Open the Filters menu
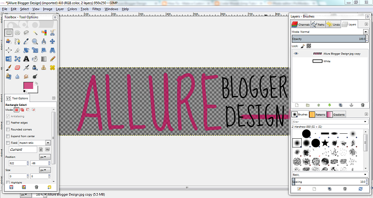Viewport: 373px width, 198px height. [x=97, y=9]
